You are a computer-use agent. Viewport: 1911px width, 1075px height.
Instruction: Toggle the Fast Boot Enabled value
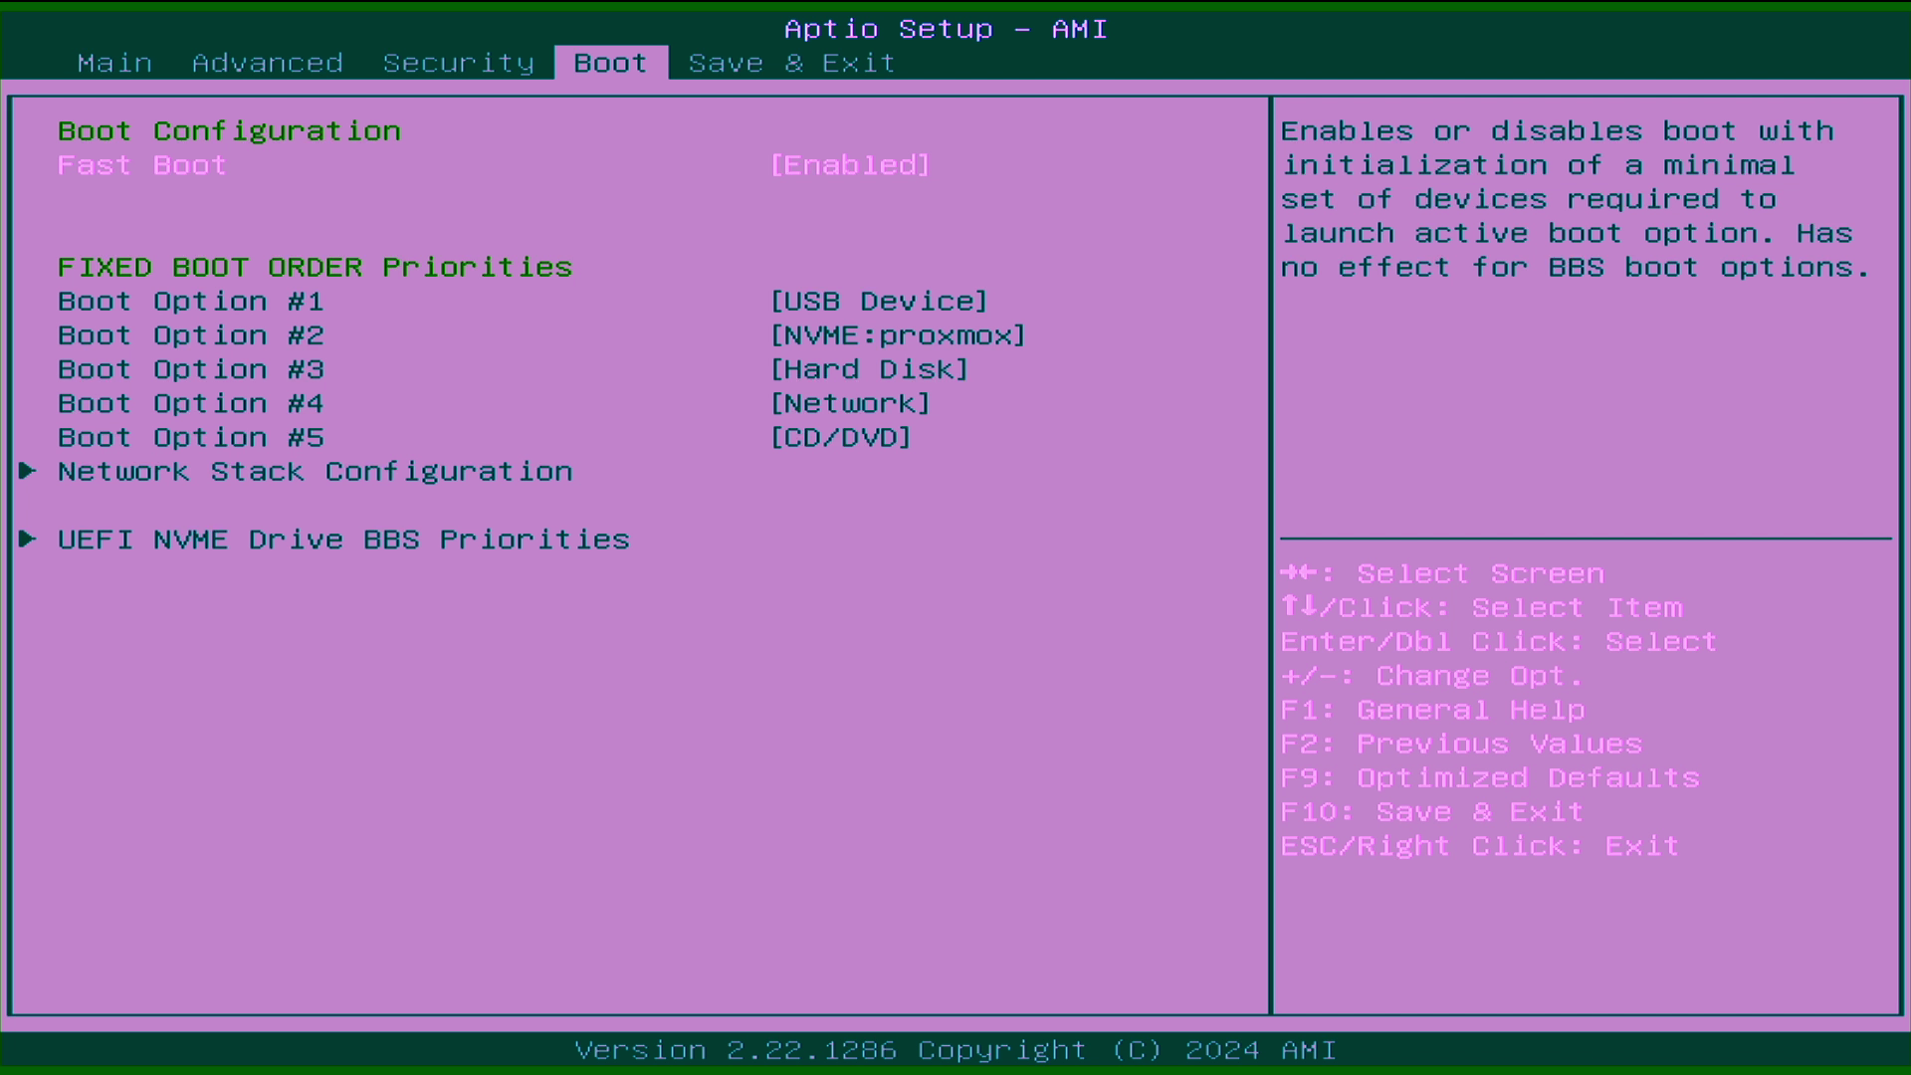click(x=849, y=165)
